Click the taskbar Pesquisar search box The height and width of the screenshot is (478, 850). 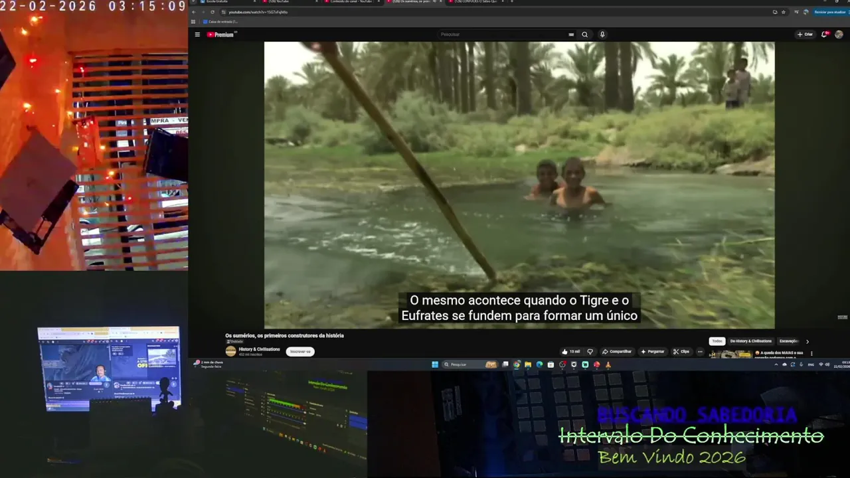coord(470,364)
